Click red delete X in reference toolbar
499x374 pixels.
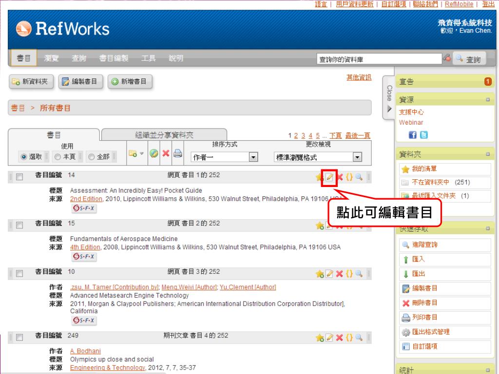click(x=166, y=153)
